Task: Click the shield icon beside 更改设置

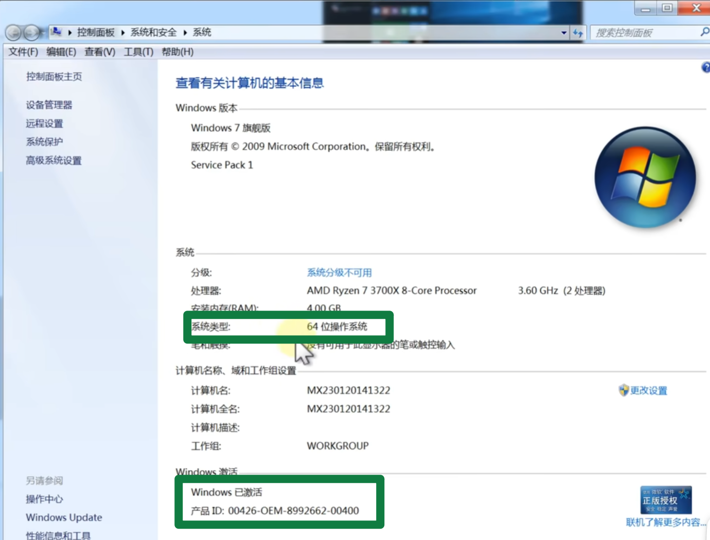Action: (x=624, y=390)
